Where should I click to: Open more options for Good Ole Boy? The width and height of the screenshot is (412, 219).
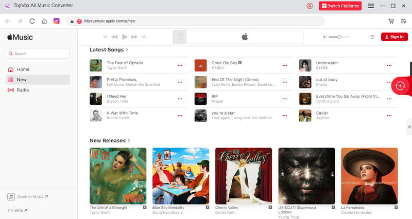[285, 65]
